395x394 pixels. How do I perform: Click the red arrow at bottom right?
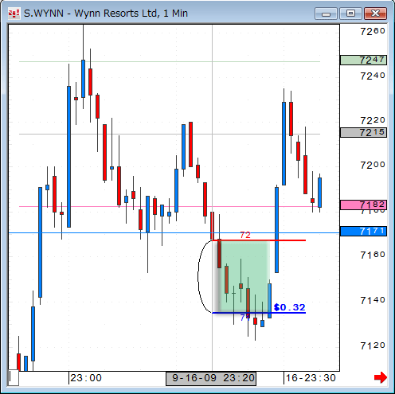coord(380,377)
